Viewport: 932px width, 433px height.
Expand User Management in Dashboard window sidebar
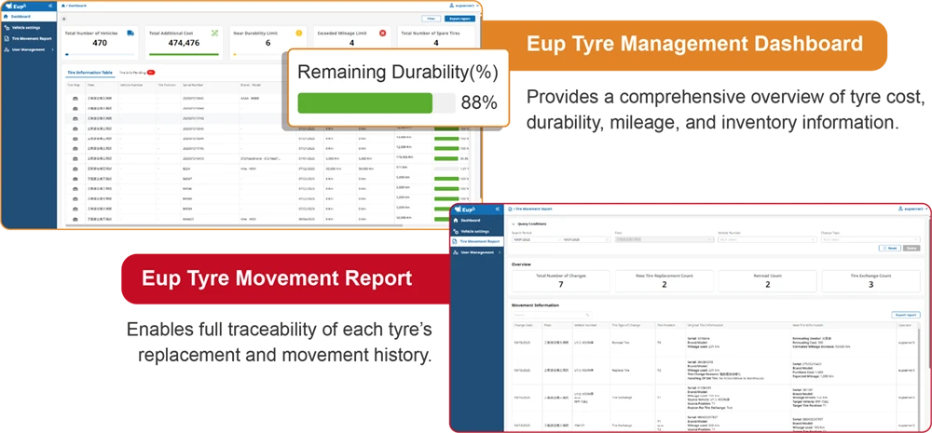(x=29, y=50)
